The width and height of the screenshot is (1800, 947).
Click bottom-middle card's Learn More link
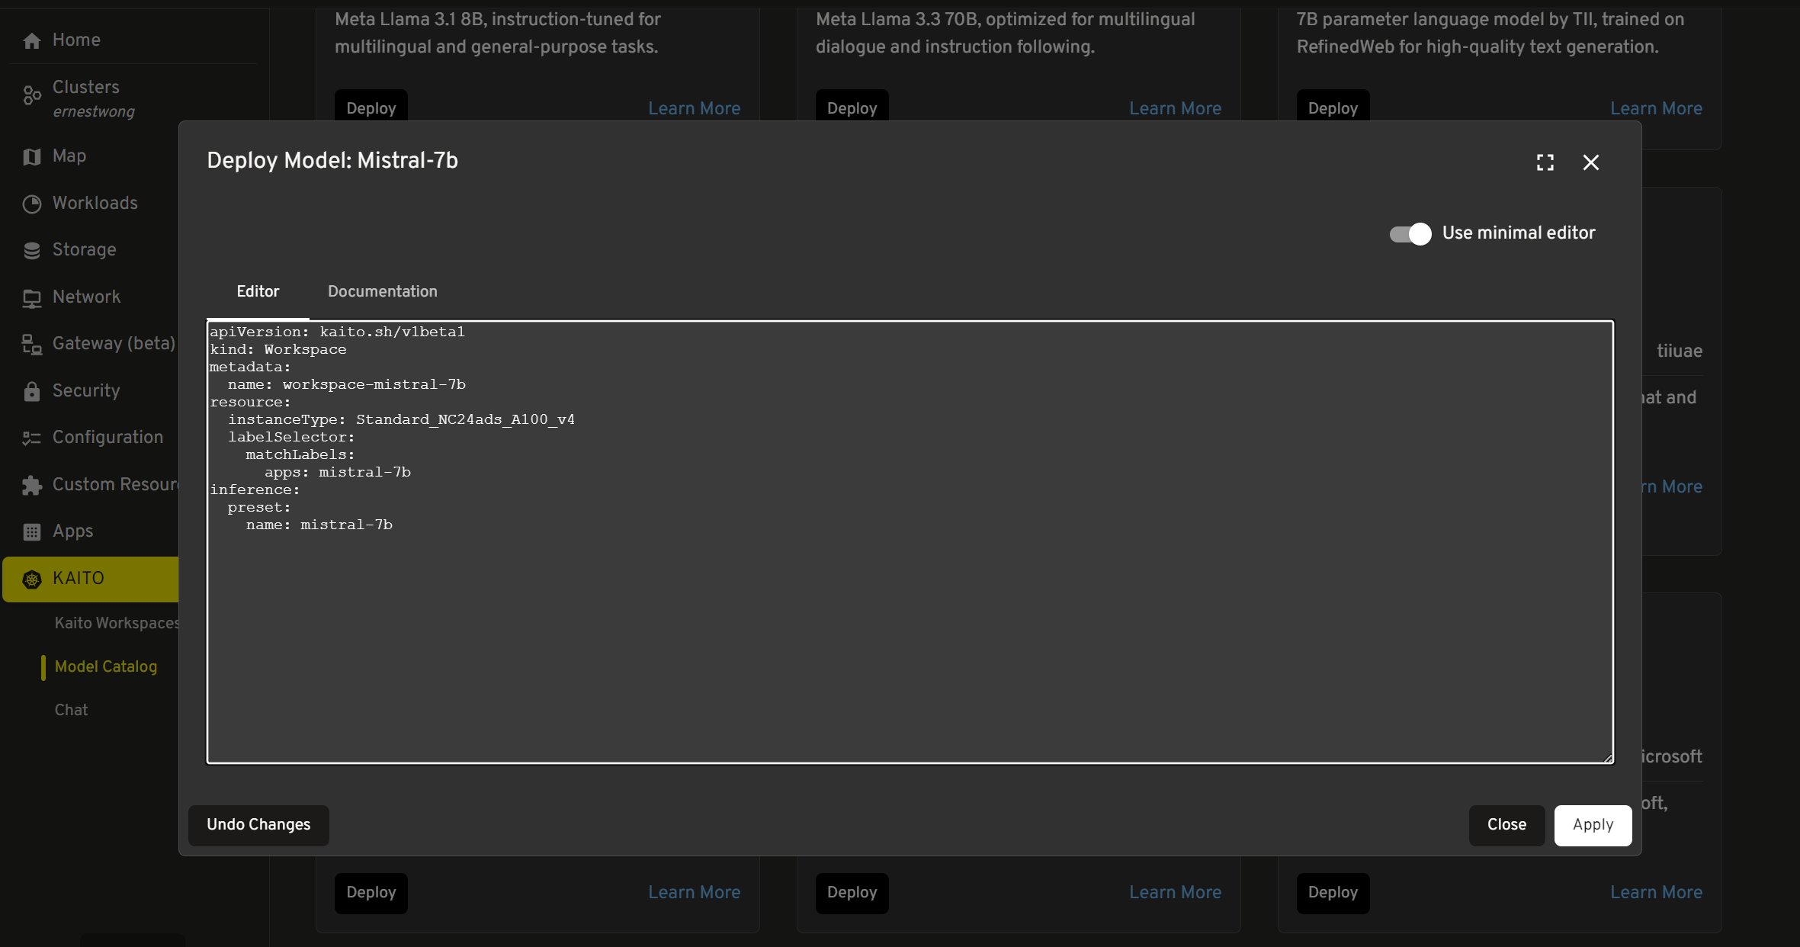pyautogui.click(x=1176, y=893)
